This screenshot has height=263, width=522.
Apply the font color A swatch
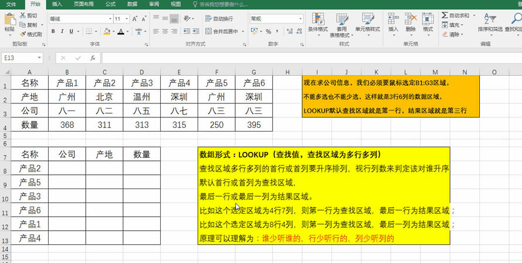point(121,31)
